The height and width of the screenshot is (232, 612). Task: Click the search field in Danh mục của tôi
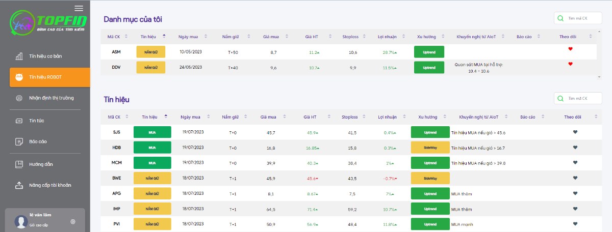(x=578, y=18)
